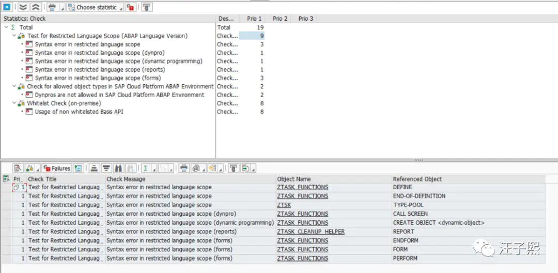Open the dropdown arrow next to export icon

tap(221, 169)
